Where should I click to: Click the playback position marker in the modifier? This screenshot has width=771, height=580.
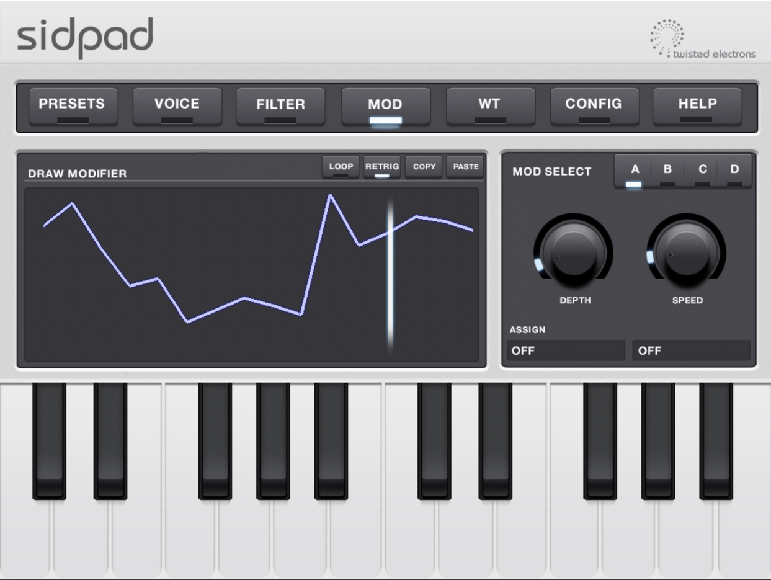391,273
